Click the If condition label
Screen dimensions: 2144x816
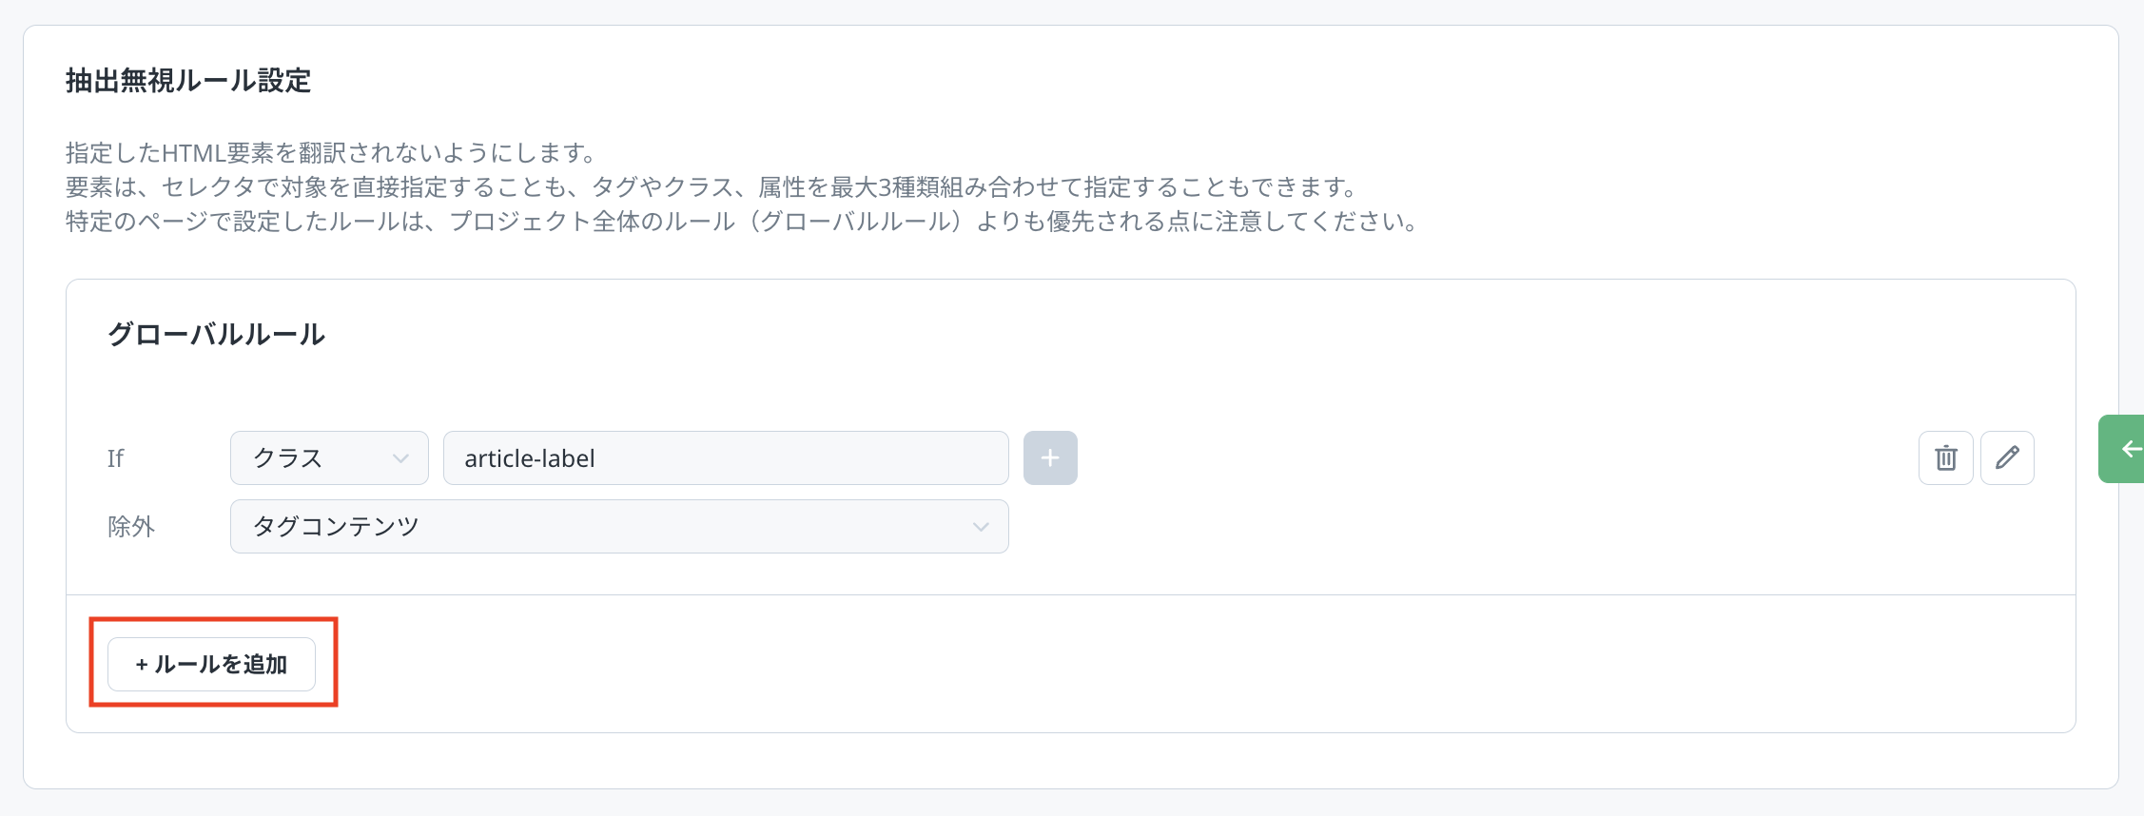coord(115,458)
